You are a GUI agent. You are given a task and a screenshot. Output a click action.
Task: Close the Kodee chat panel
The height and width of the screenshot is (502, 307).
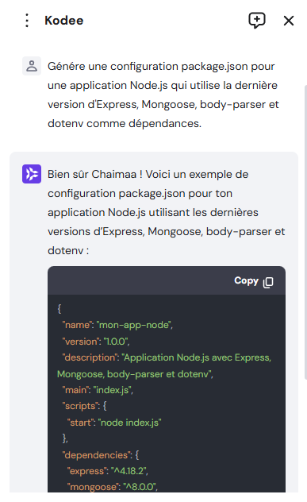tap(289, 21)
